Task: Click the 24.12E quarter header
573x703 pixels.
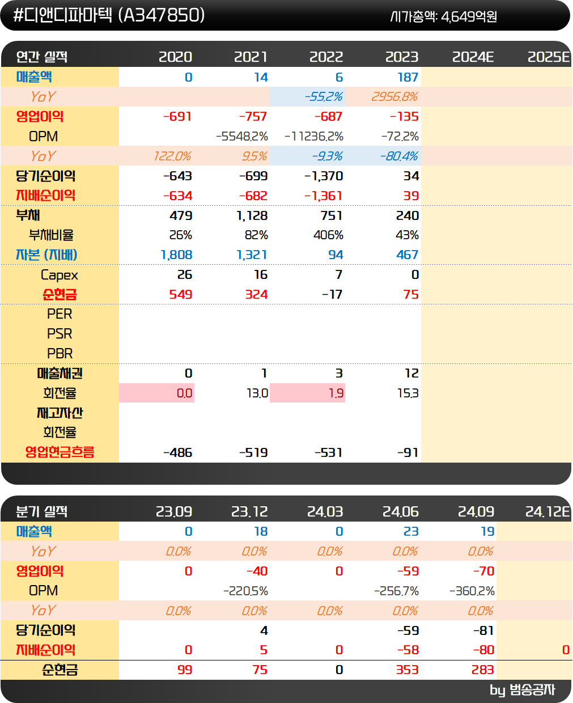Action: pos(547,511)
